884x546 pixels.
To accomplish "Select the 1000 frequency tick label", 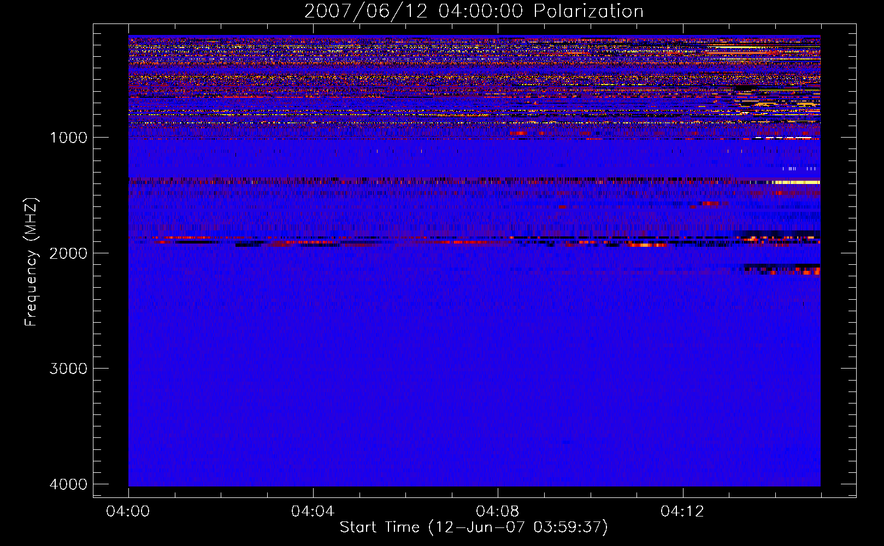I will 69,138.
